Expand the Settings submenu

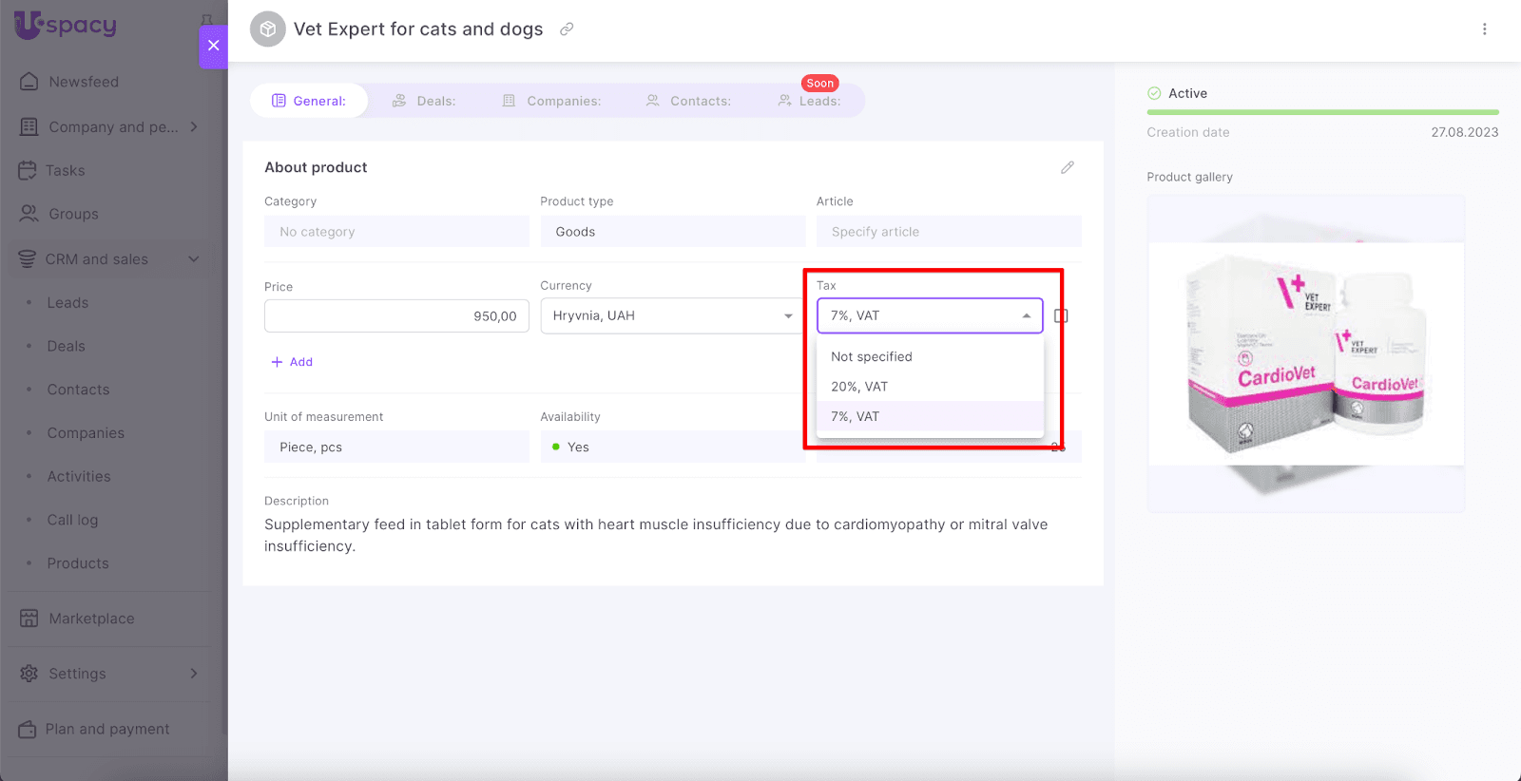point(194,674)
